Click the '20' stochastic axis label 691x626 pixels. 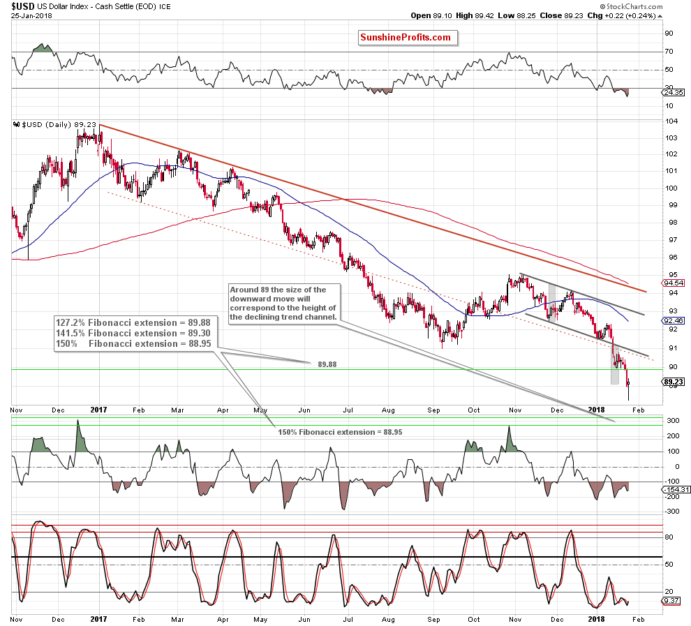(669, 592)
